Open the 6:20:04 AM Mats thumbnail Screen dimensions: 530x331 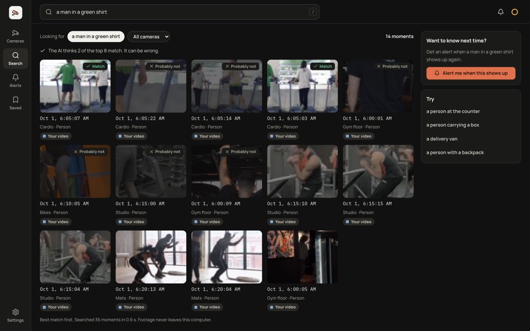point(226,257)
